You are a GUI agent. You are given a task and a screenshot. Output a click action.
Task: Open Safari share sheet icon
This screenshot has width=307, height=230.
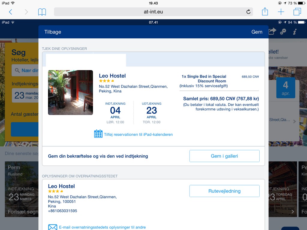(x=265, y=12)
